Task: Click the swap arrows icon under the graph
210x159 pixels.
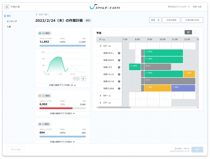Action: 83,79
